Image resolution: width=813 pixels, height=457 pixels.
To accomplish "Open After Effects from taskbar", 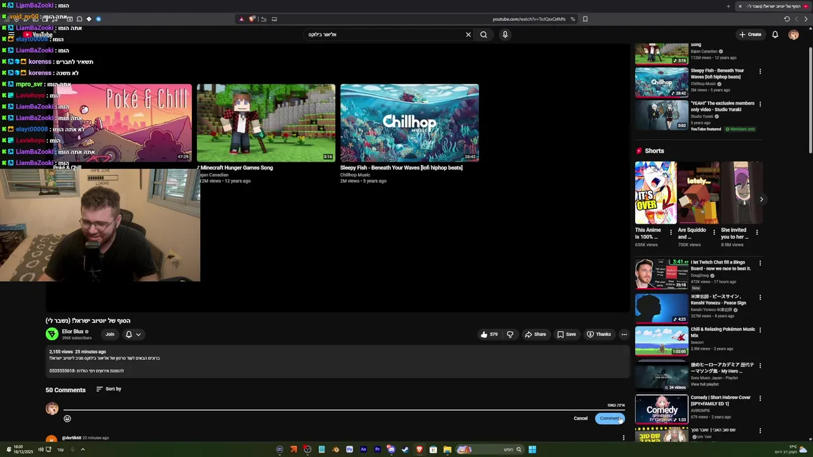I will pos(363,449).
